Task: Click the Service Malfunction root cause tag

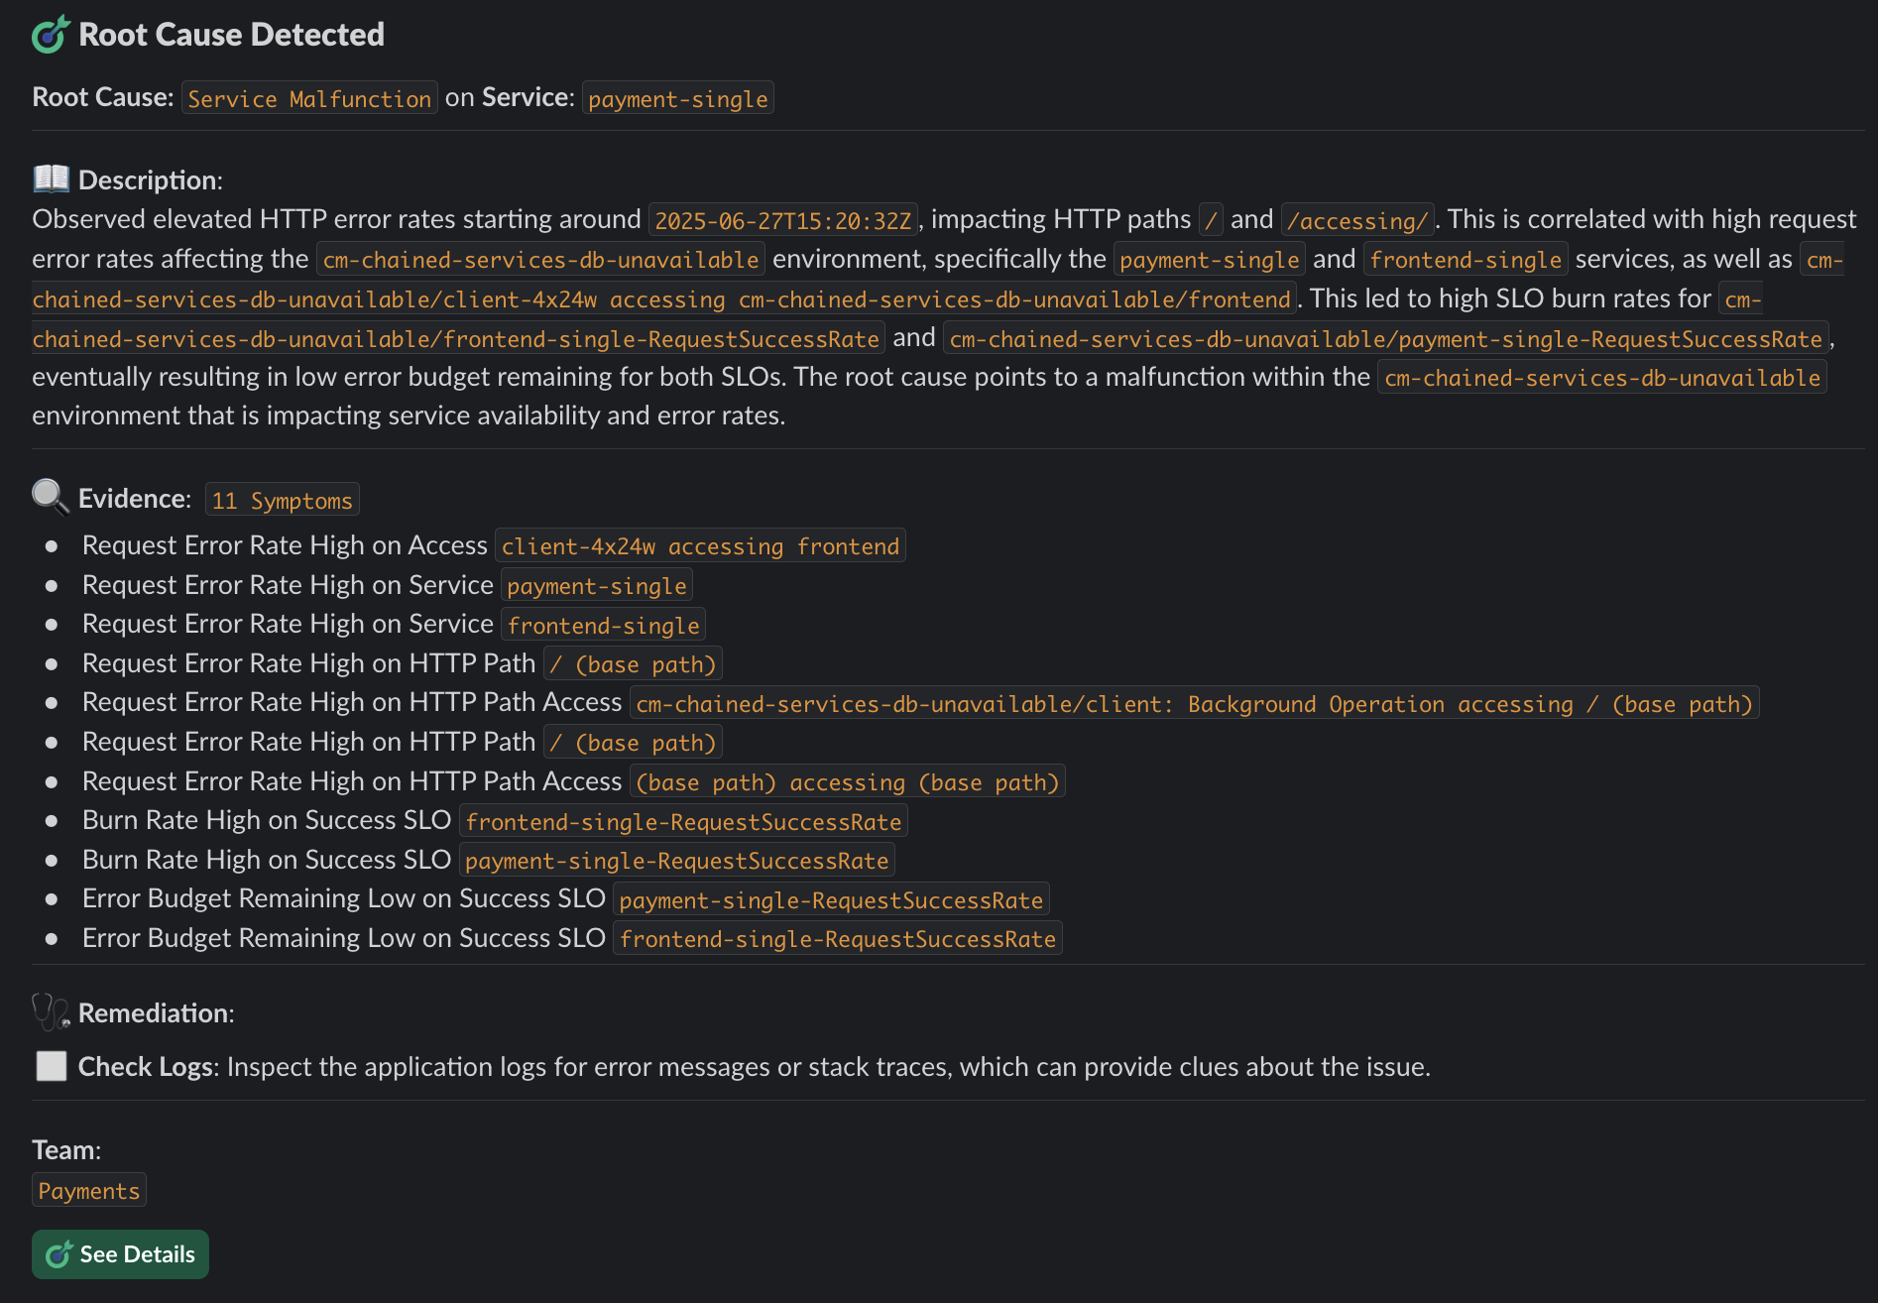Action: tap(309, 98)
